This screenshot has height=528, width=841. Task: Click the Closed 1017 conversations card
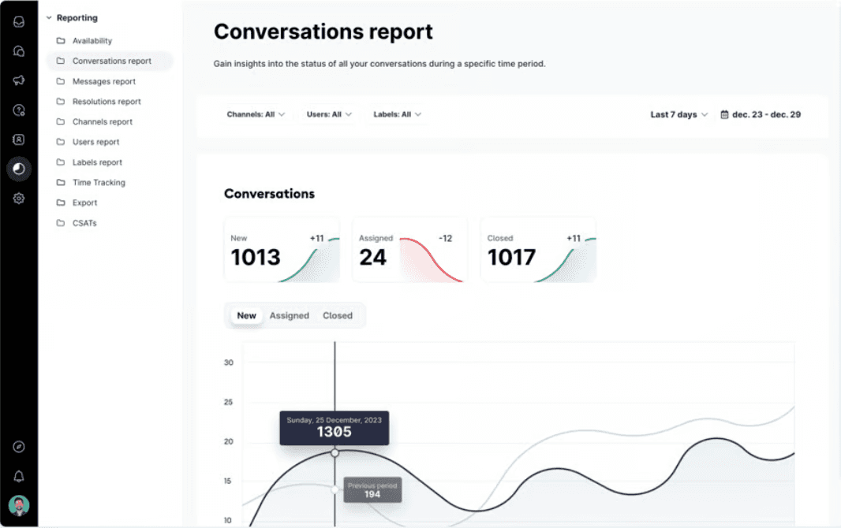537,250
